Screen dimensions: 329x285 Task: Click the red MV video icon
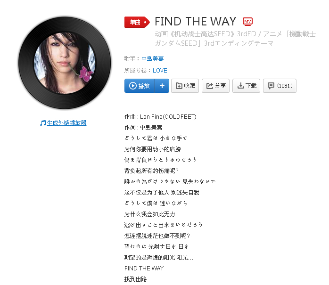(x=247, y=21)
